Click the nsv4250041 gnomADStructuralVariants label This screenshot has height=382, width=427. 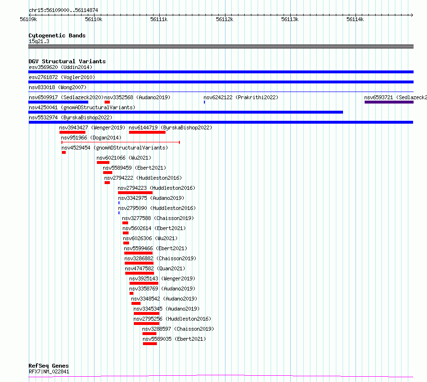click(x=82, y=107)
